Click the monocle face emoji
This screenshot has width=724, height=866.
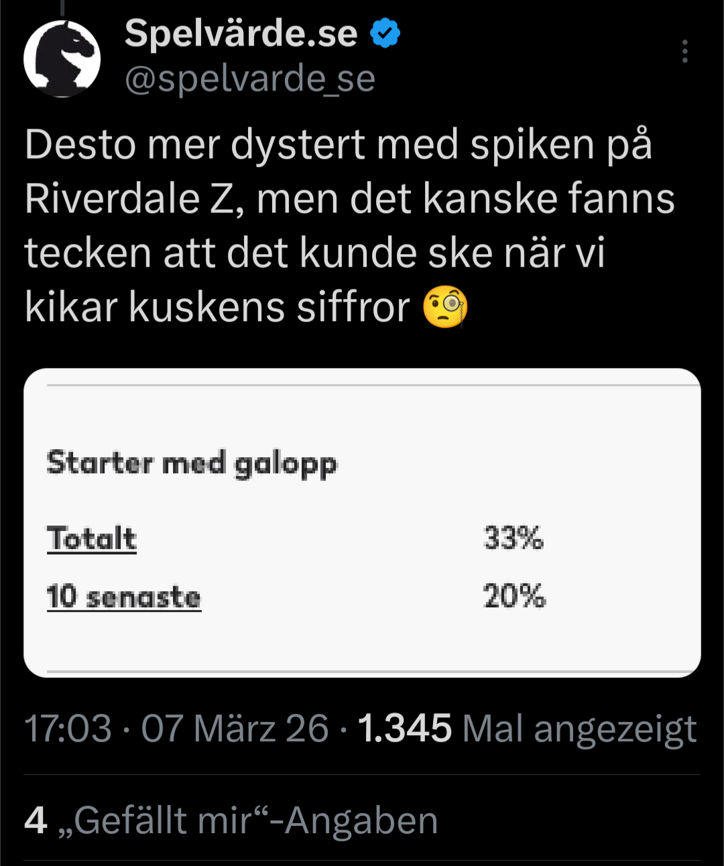[x=445, y=308]
